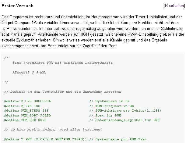Click the 'Systemtakt in Hz' comment
This screenshot has width=186, height=143.
pyautogui.click(x=109, y=101)
